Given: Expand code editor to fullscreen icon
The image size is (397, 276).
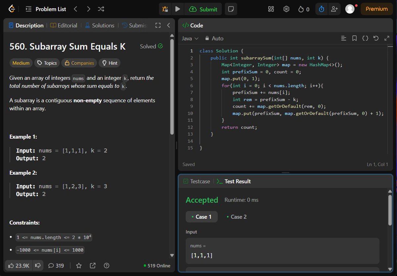Looking at the screenshot, I should tap(387, 38).
